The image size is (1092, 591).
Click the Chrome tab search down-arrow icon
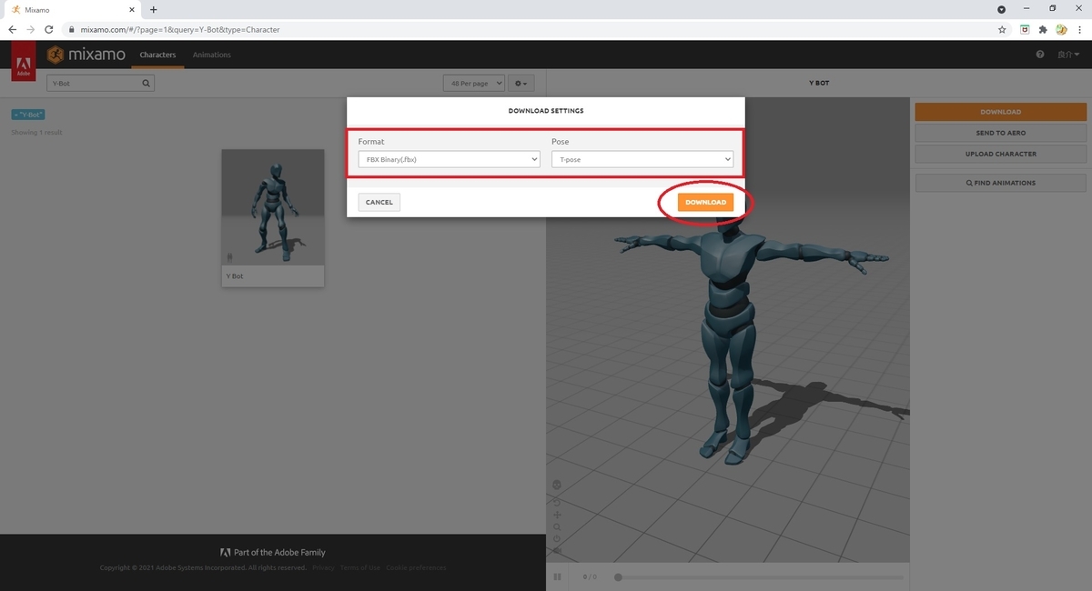1002,9
